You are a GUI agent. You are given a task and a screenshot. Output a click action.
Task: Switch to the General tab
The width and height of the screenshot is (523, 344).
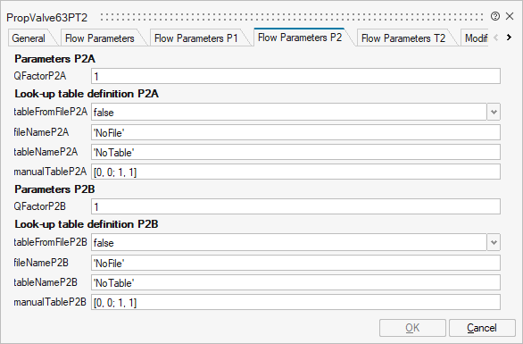pos(29,38)
